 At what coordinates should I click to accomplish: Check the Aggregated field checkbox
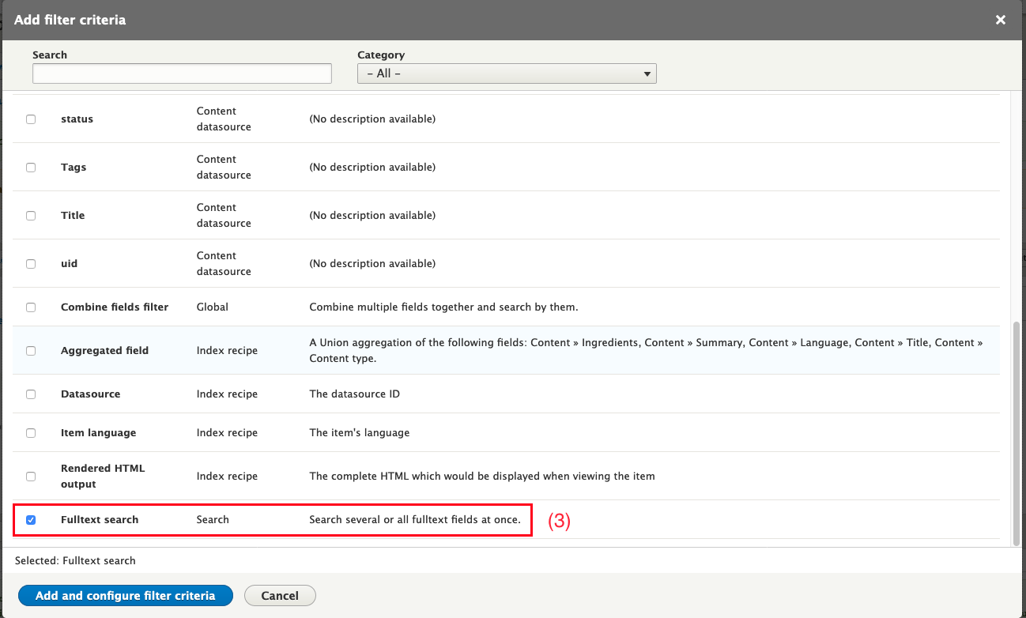(x=31, y=351)
